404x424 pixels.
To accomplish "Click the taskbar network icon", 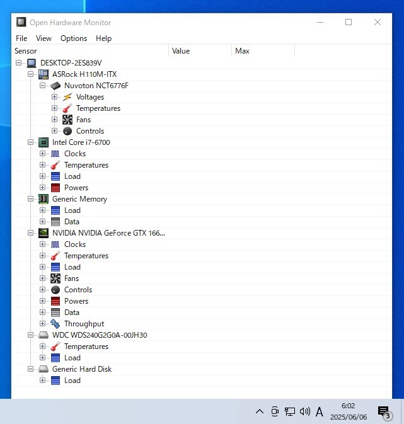I will pos(290,411).
